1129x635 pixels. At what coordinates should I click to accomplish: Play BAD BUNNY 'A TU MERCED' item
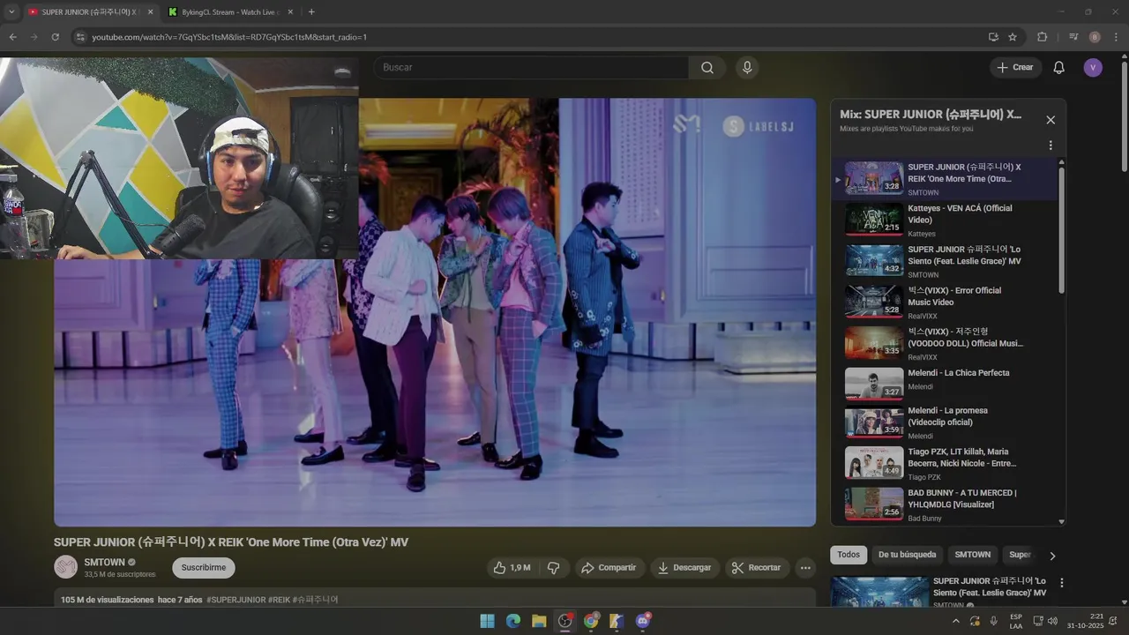[944, 504]
